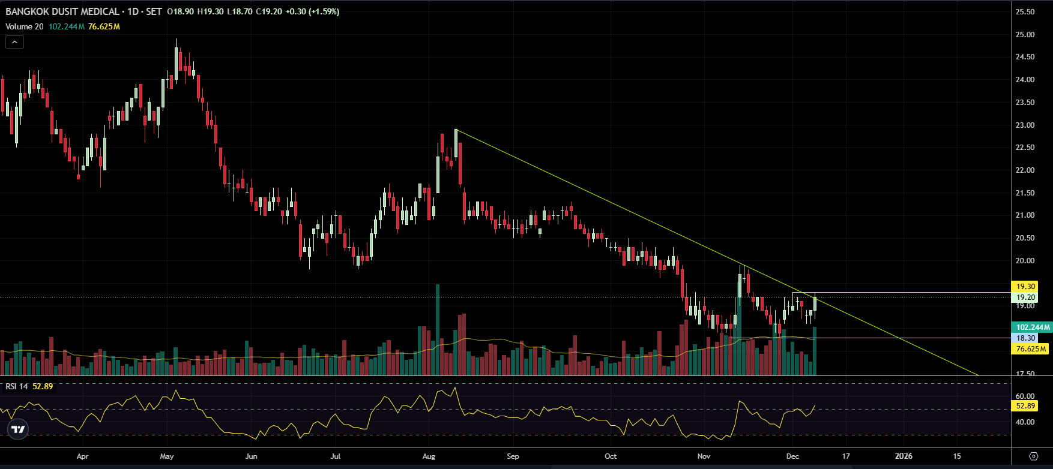Select the tallest volume bar in August

tap(438, 330)
